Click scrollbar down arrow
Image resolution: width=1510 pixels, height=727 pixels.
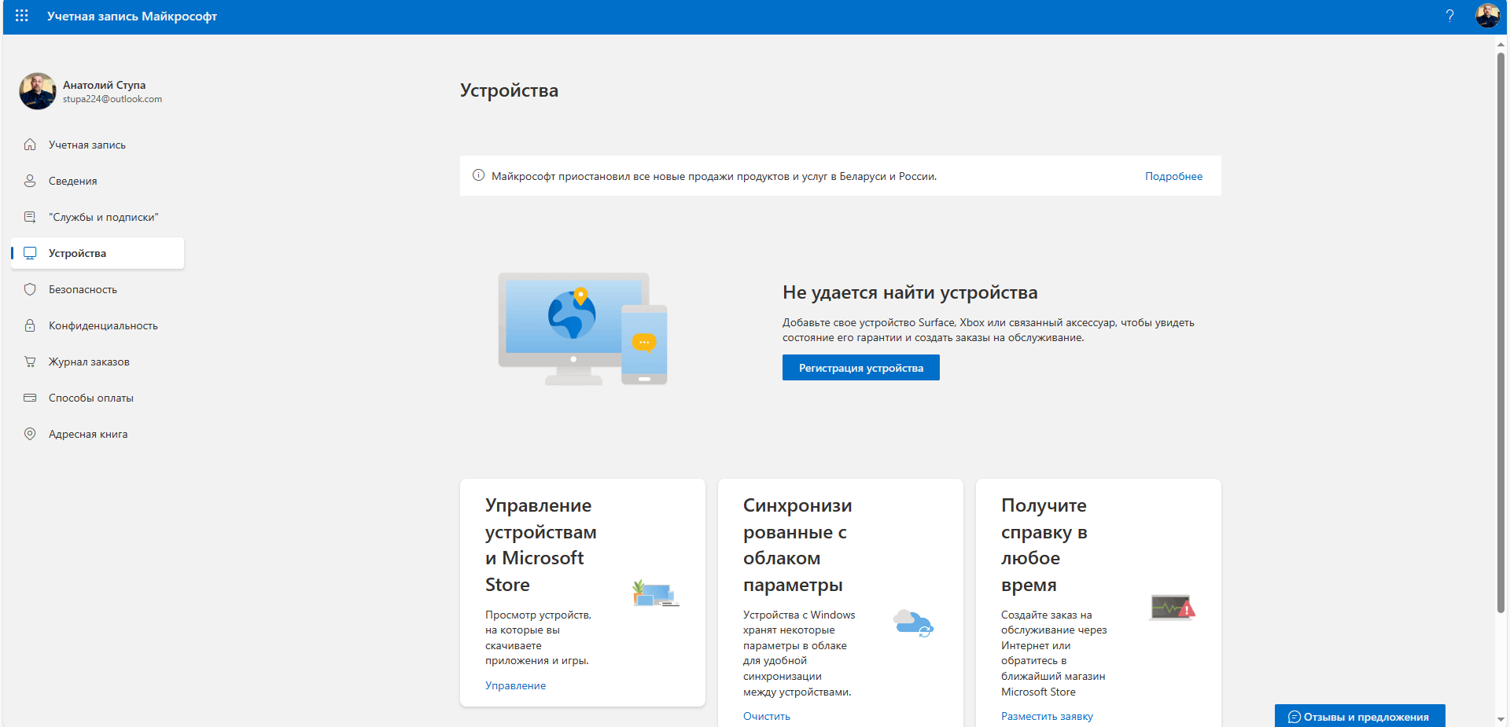point(1501,719)
